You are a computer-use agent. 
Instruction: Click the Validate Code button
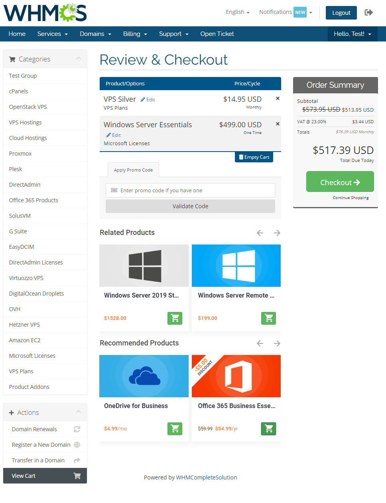[190, 206]
